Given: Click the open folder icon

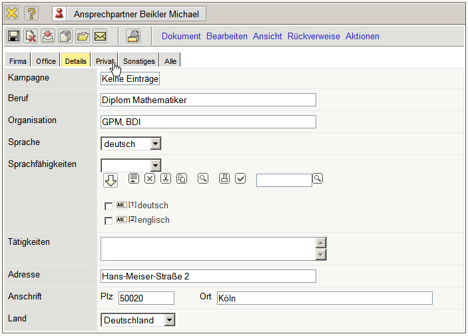Looking at the screenshot, I should [83, 37].
